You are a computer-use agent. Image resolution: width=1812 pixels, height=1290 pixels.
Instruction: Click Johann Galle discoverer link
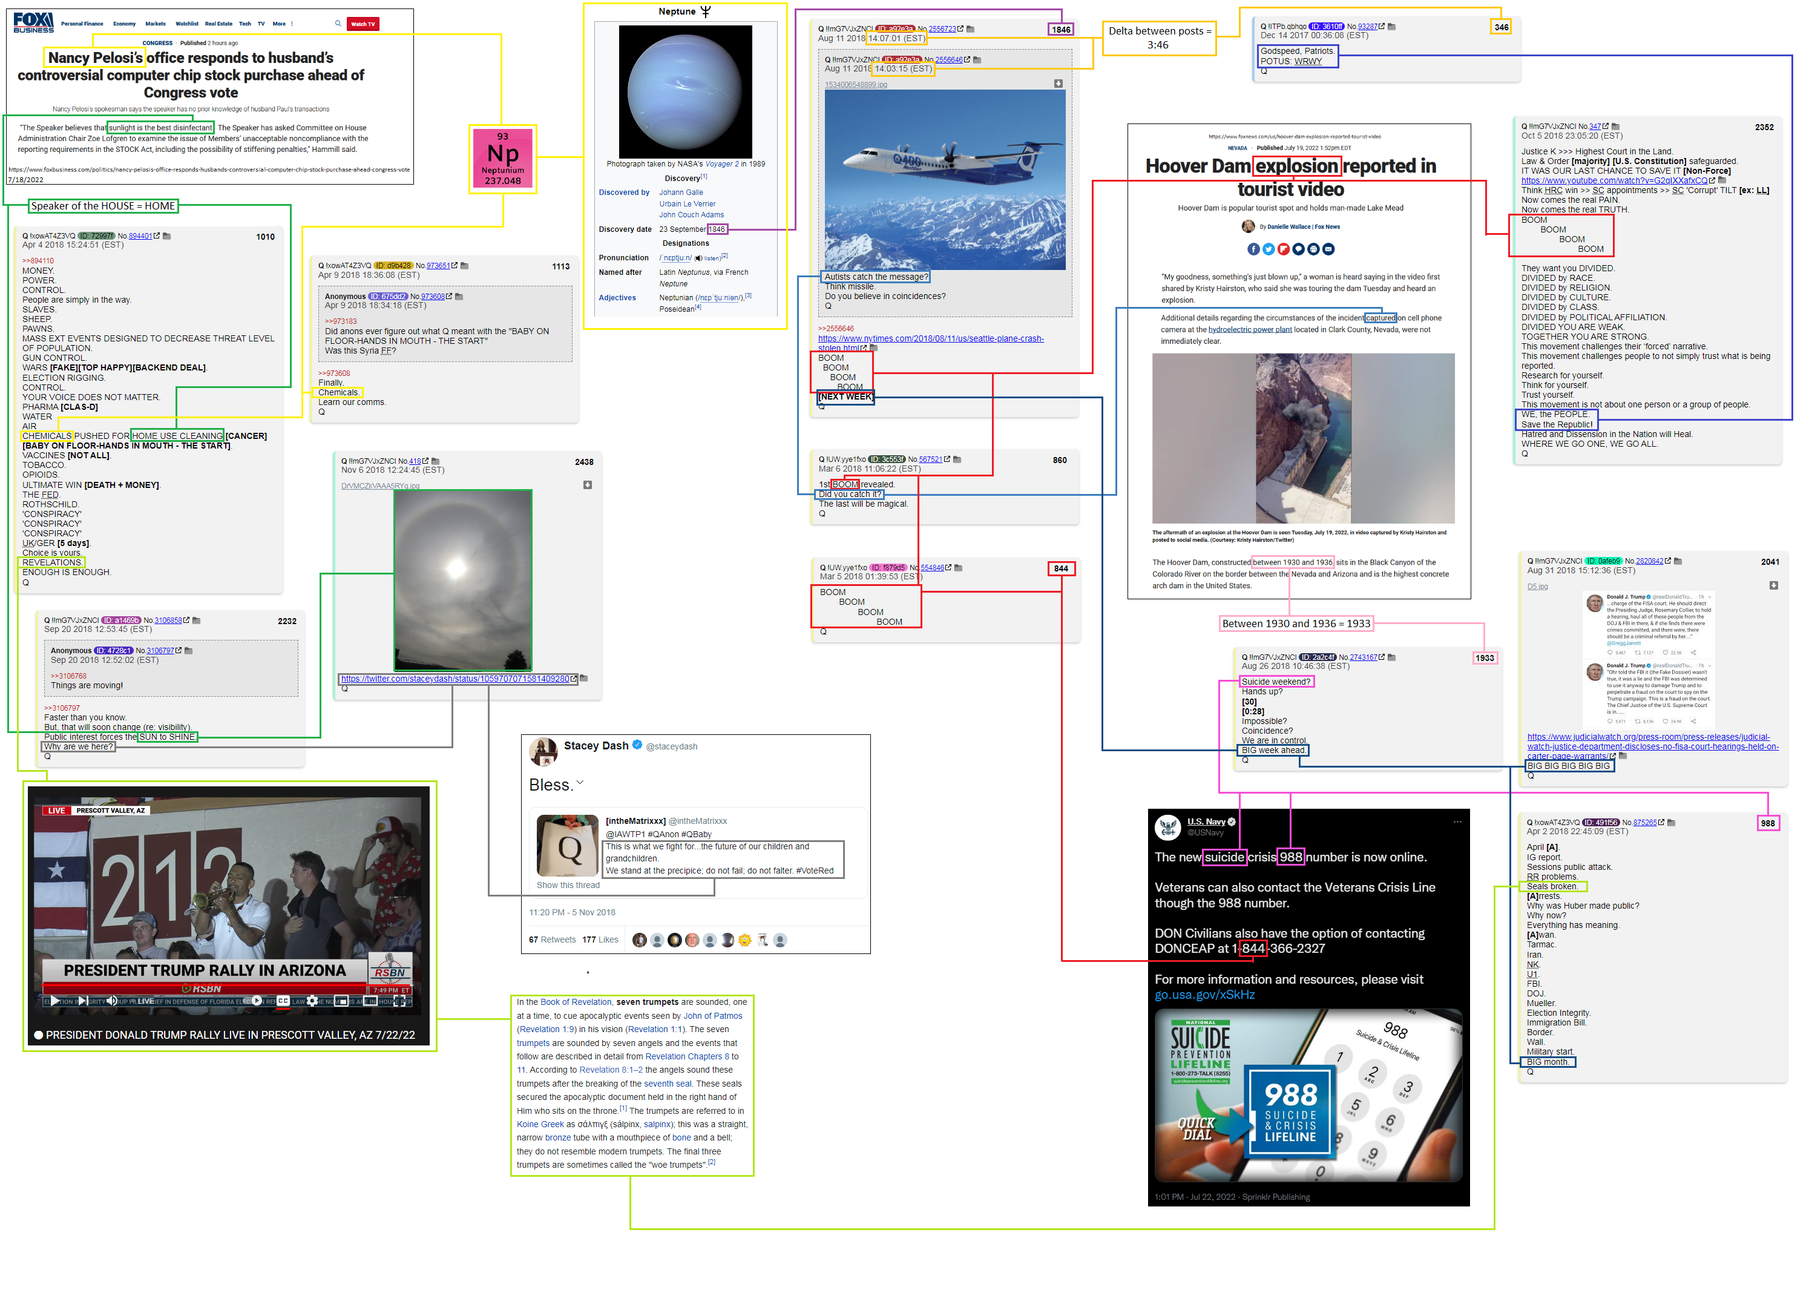pos(680,193)
